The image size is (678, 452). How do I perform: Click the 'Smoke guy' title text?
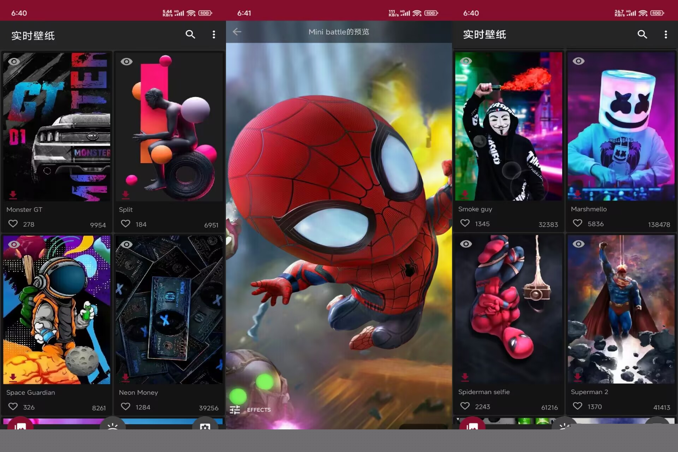(475, 209)
